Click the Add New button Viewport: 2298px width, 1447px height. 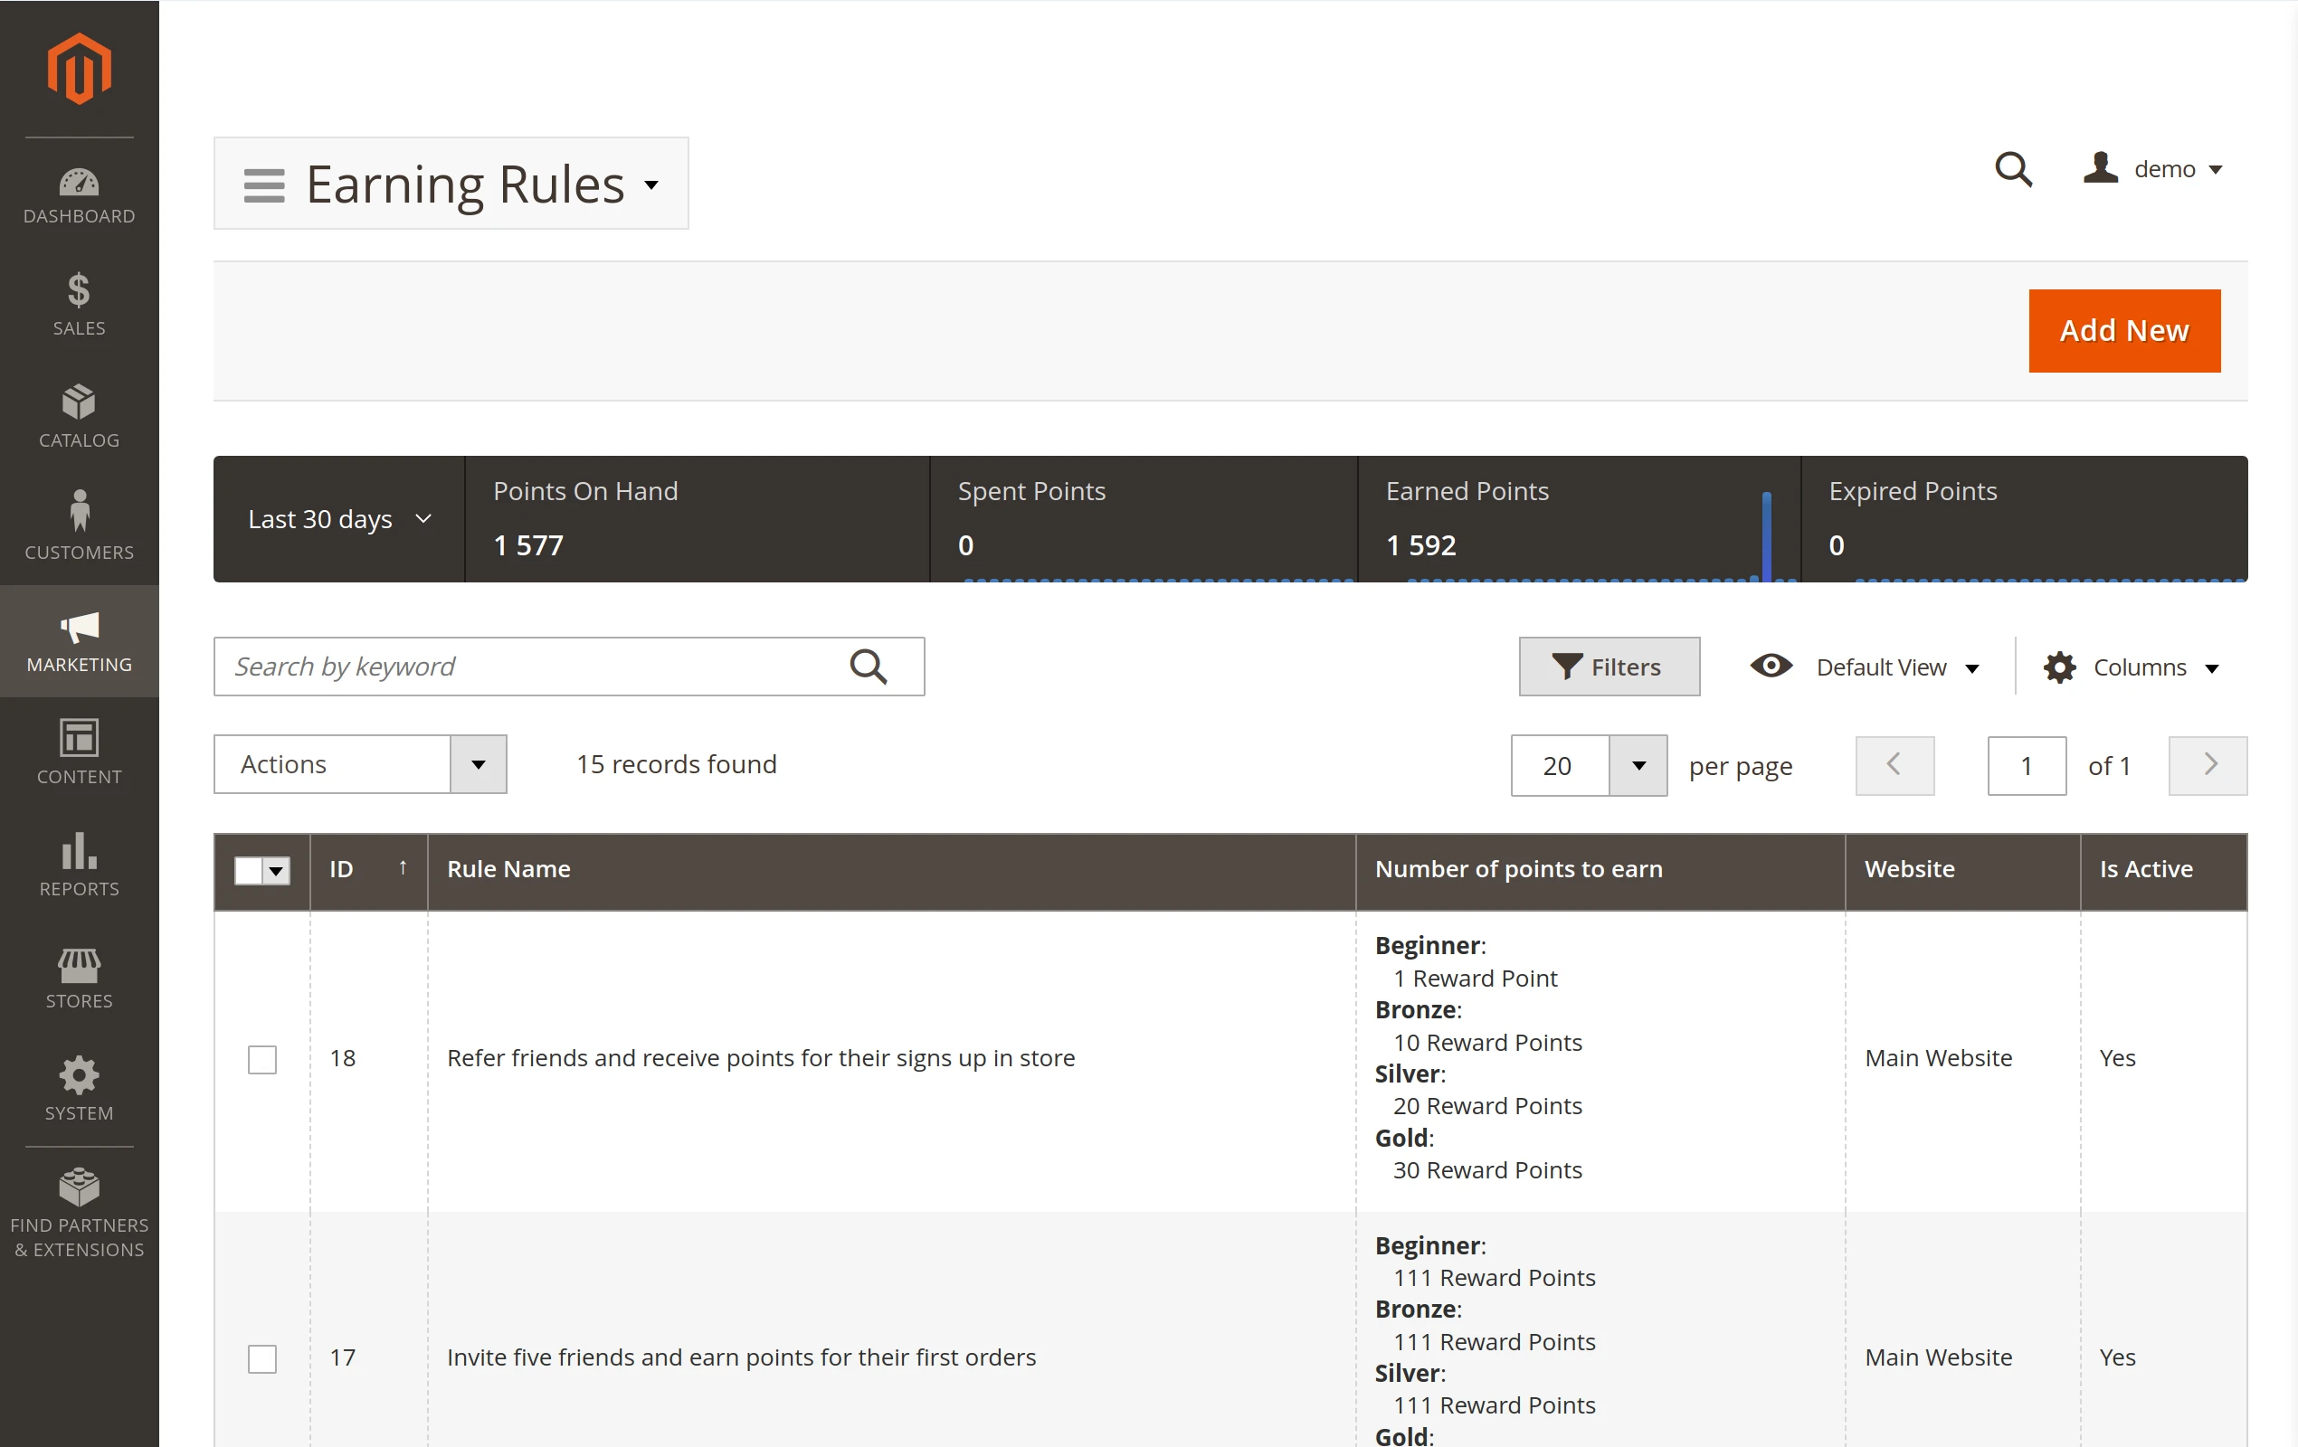pos(2124,331)
